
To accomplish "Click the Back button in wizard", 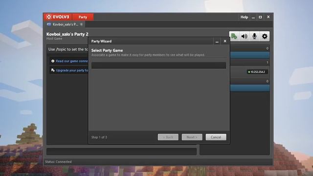I will click(168, 137).
